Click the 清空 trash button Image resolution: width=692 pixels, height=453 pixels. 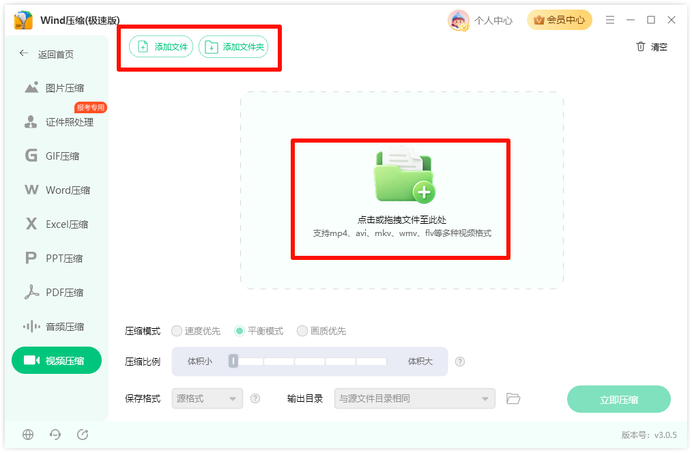(x=652, y=47)
